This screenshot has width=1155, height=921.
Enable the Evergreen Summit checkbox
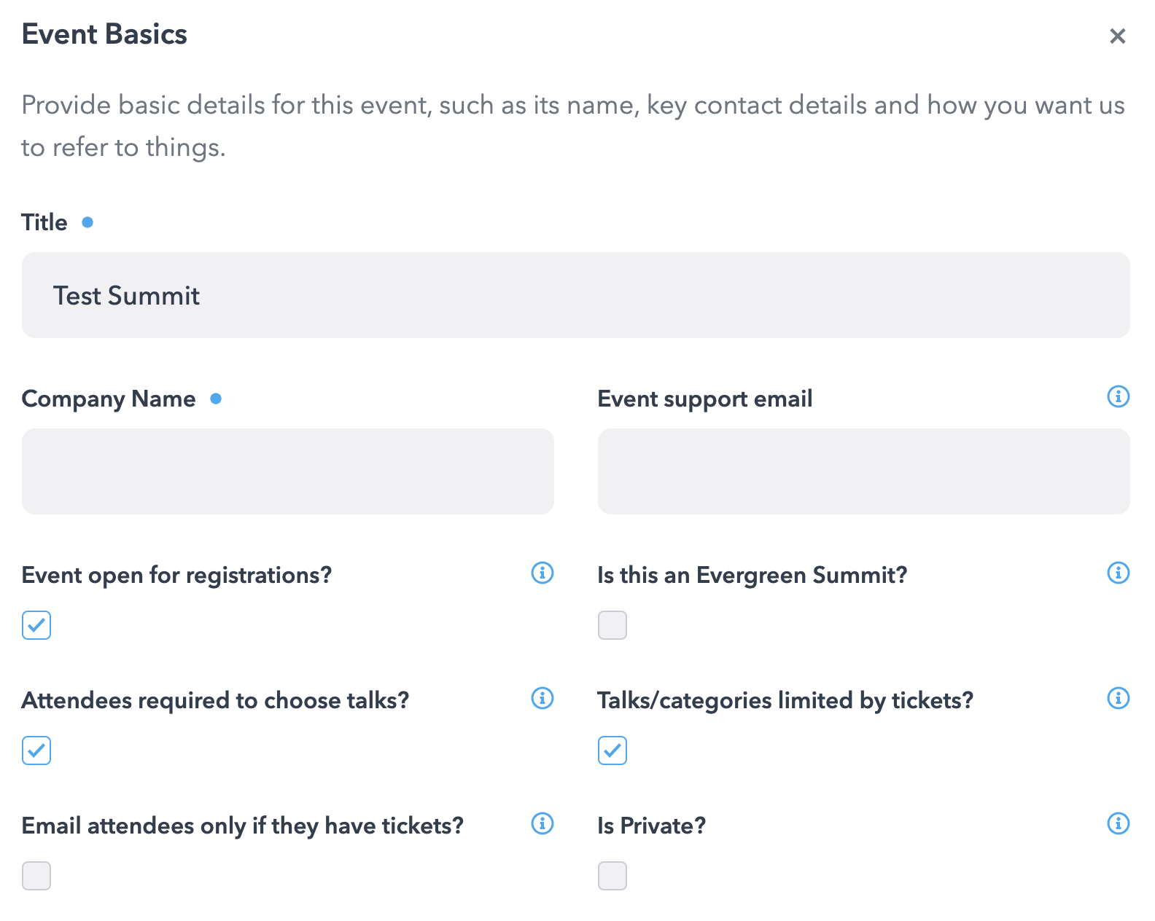pyautogui.click(x=612, y=625)
